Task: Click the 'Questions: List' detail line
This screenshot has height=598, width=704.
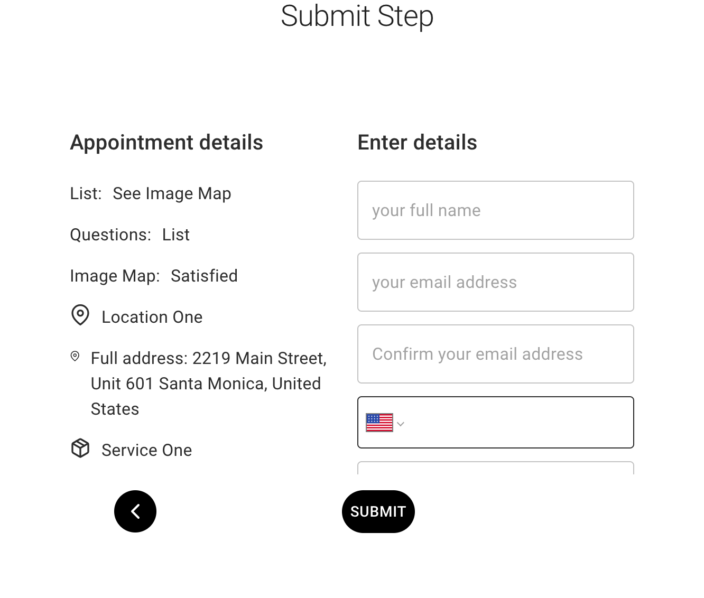Action: coord(130,235)
